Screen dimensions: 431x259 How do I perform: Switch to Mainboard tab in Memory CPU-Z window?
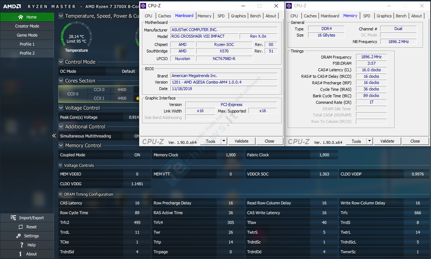click(x=330, y=16)
